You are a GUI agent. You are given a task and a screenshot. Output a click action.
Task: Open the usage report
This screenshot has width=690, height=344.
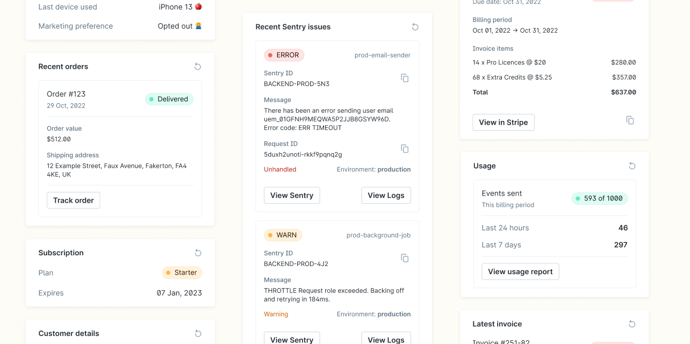click(520, 271)
